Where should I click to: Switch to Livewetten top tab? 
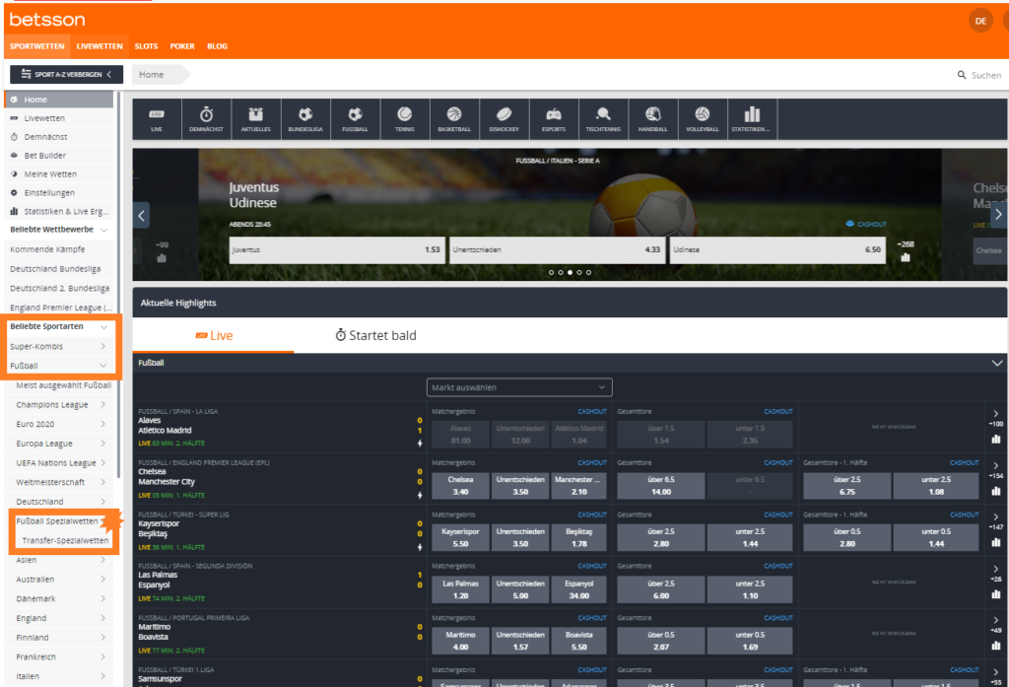click(100, 46)
